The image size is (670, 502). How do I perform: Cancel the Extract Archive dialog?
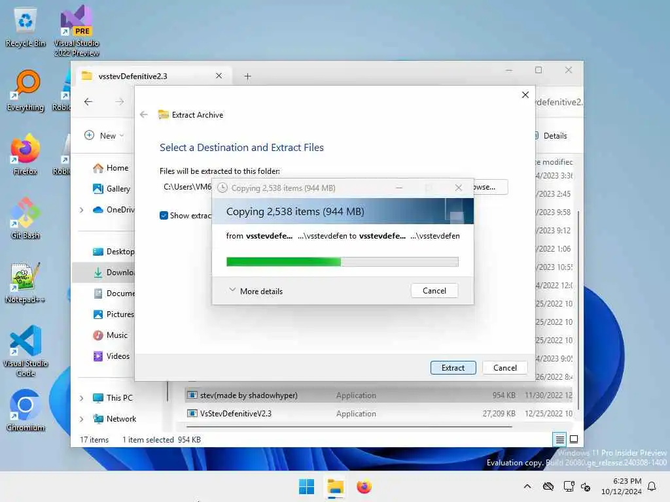click(x=504, y=367)
